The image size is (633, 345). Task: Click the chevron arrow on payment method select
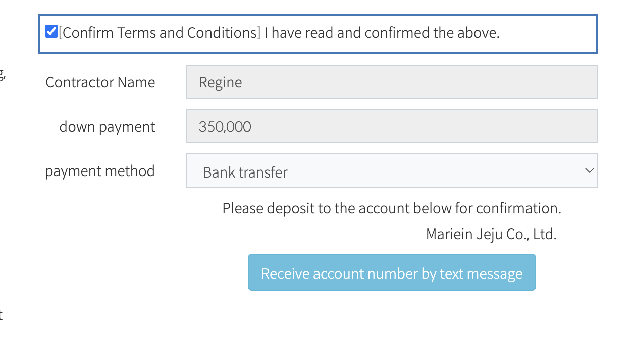(x=589, y=171)
